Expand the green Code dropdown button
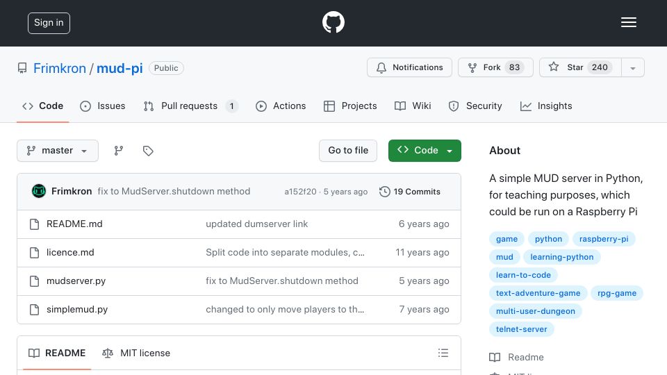 pyautogui.click(x=425, y=151)
